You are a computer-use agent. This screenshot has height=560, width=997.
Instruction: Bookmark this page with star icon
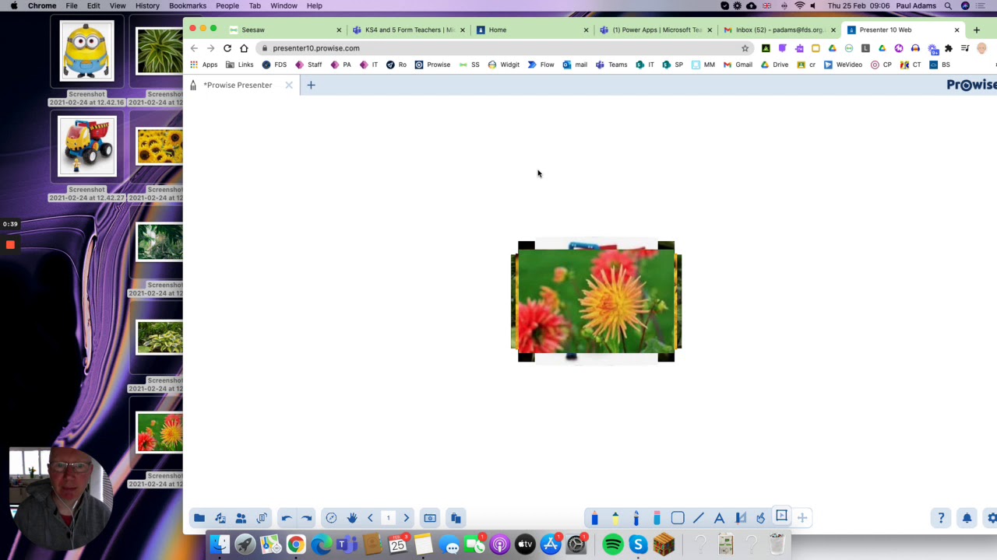(745, 48)
